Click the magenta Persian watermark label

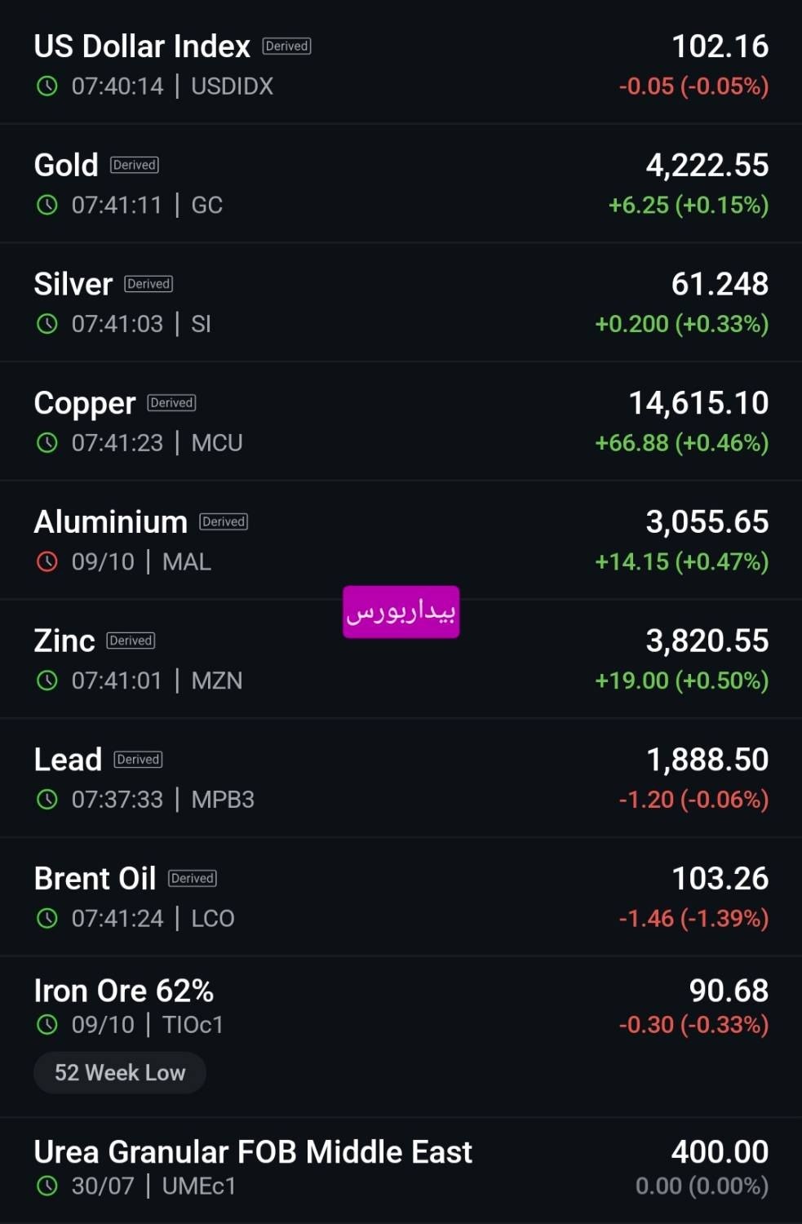(401, 612)
